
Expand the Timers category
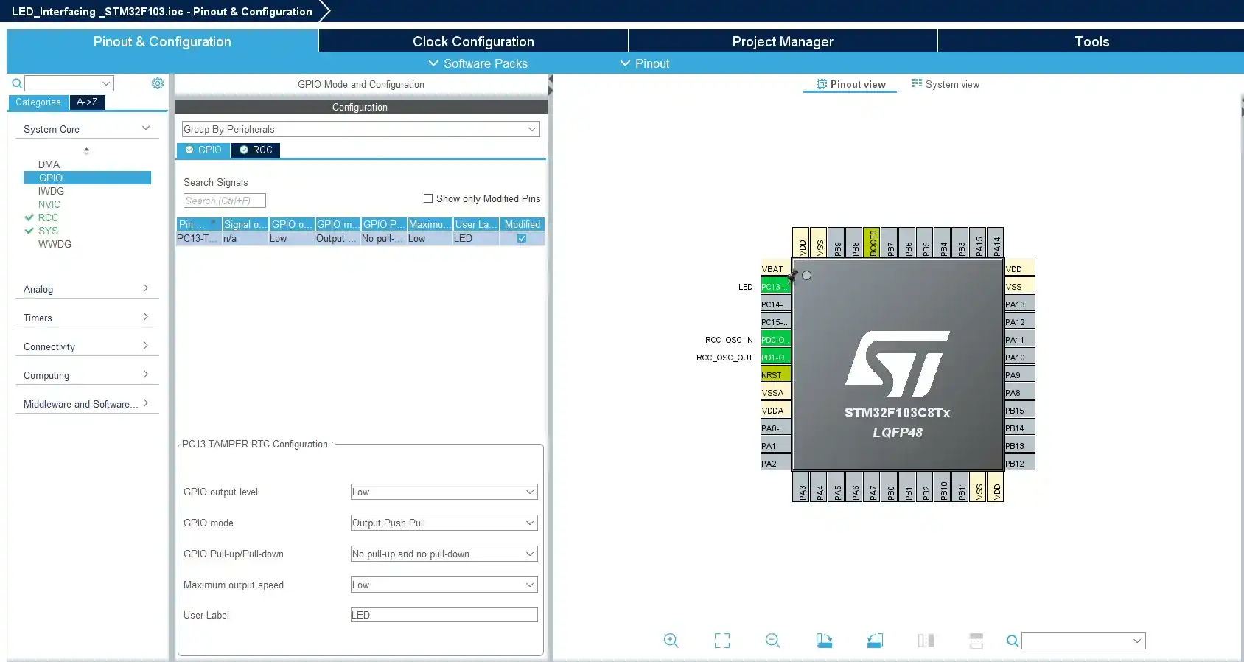[x=87, y=318]
